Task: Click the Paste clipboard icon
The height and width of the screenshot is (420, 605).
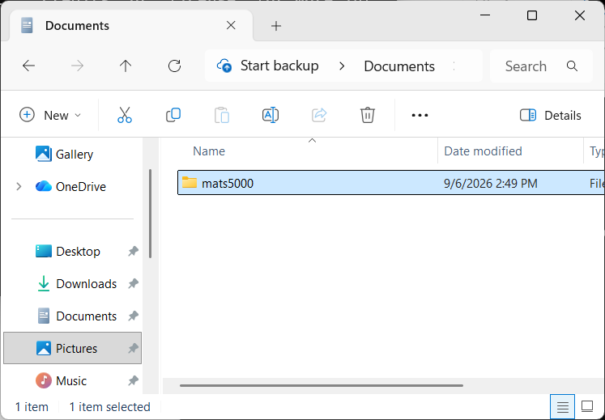Action: pos(222,115)
